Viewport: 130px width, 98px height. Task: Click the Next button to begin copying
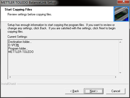[94, 91]
